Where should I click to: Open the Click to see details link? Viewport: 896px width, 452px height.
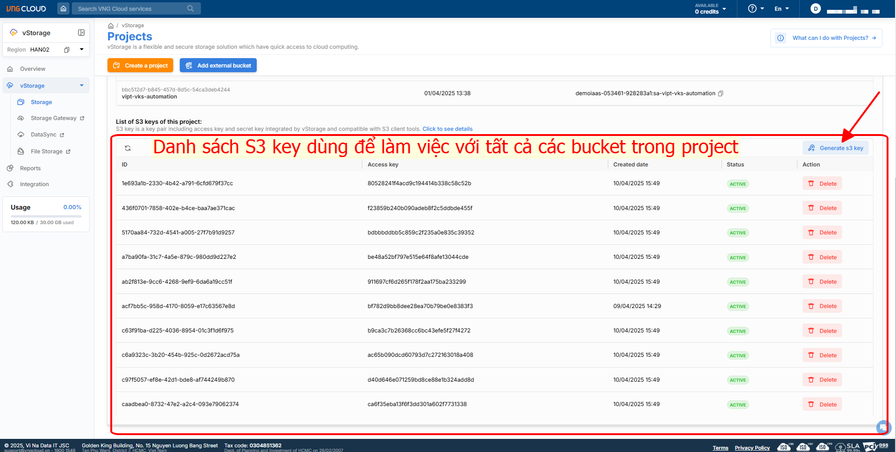click(447, 129)
